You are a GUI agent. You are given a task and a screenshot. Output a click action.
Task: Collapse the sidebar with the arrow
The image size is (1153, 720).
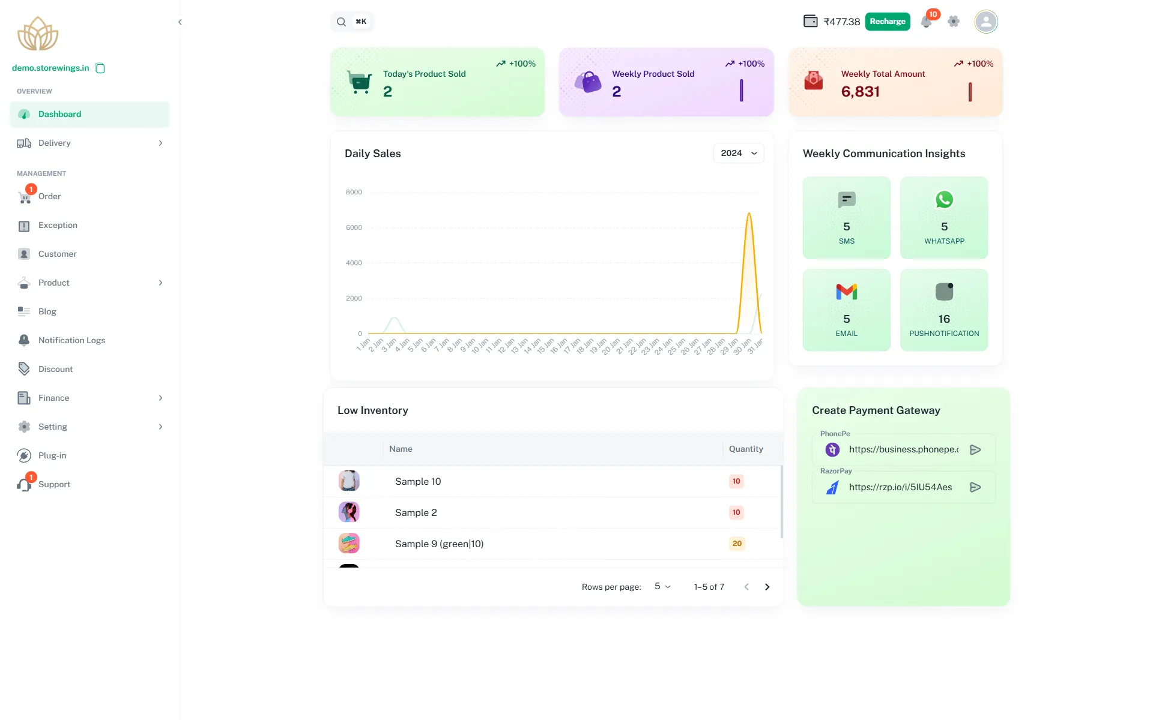(180, 22)
